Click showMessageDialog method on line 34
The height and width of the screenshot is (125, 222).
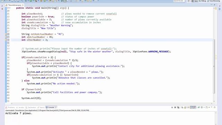click(49, 52)
